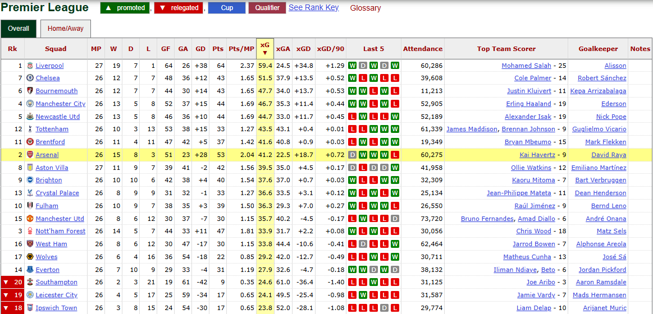This screenshot has height=314, width=653.
Task: Click the Brighton crest icon
Action: [x=30, y=180]
